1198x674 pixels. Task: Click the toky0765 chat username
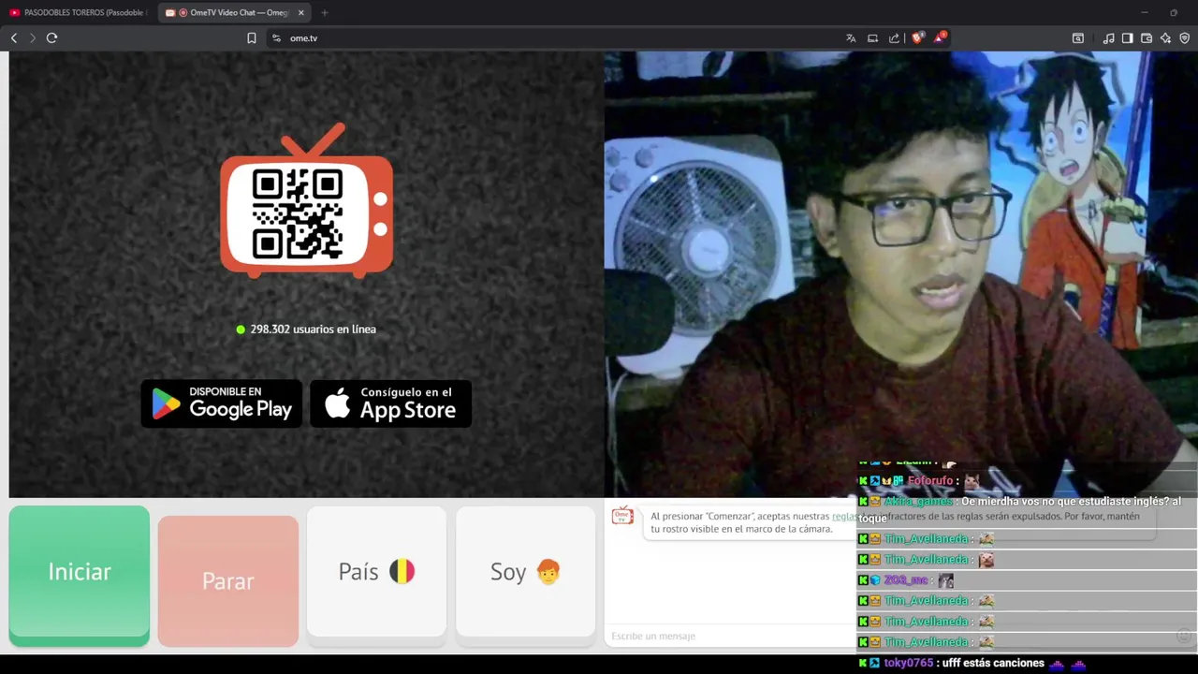click(x=909, y=663)
